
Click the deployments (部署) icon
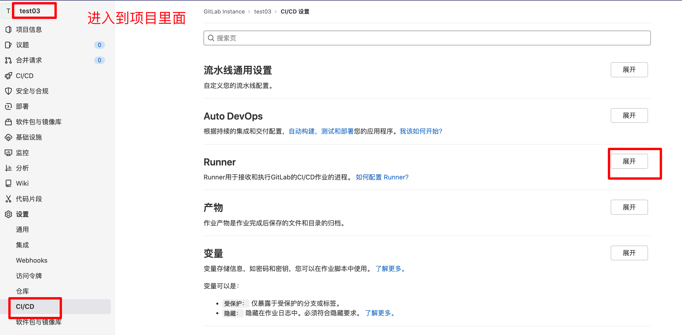pos(9,107)
